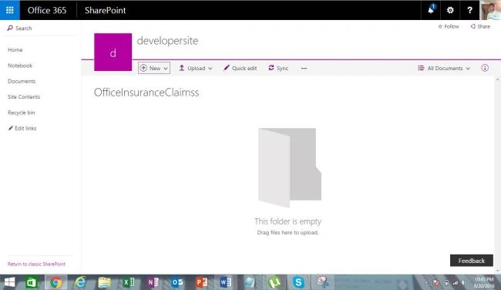Viewport: 501px width, 290px height.
Task: Click the vertical scrollbar on the right
Action: pos(497,175)
